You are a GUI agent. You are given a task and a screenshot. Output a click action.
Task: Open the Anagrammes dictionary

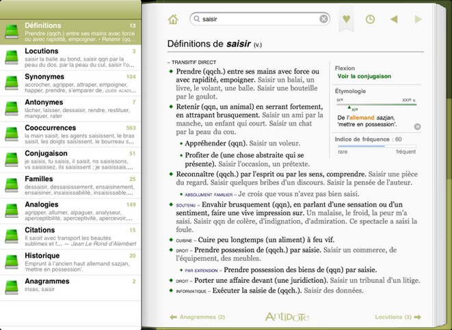tap(70, 288)
